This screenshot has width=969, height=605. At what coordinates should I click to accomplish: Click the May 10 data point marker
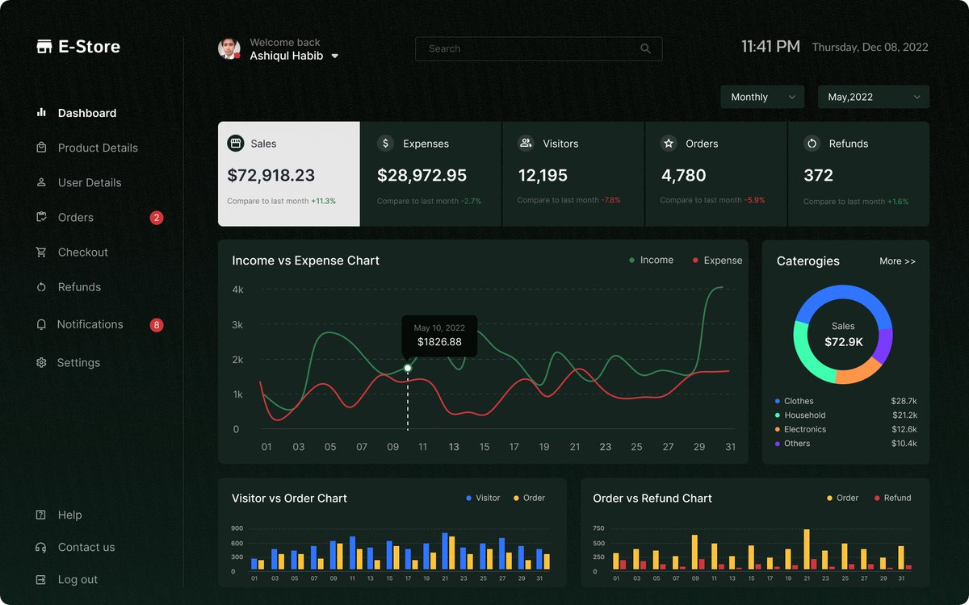point(408,368)
